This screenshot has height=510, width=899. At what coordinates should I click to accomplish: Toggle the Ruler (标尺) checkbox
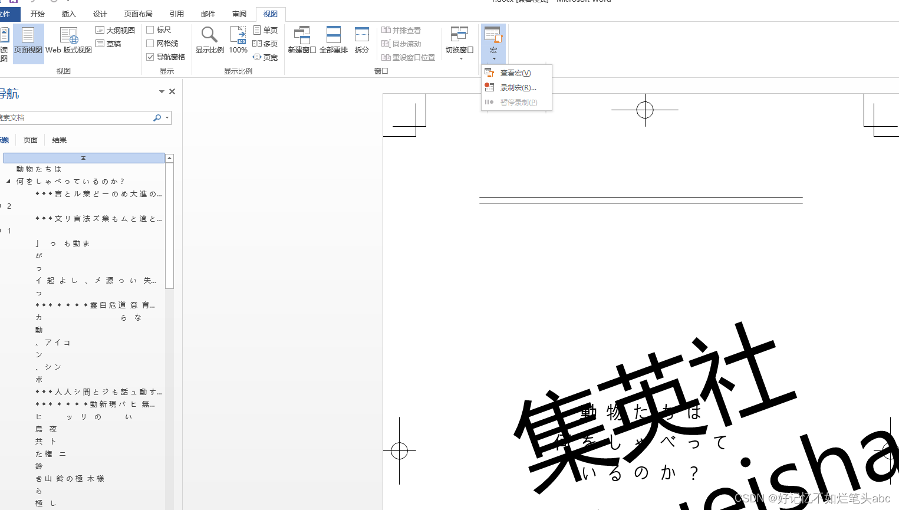(x=150, y=29)
